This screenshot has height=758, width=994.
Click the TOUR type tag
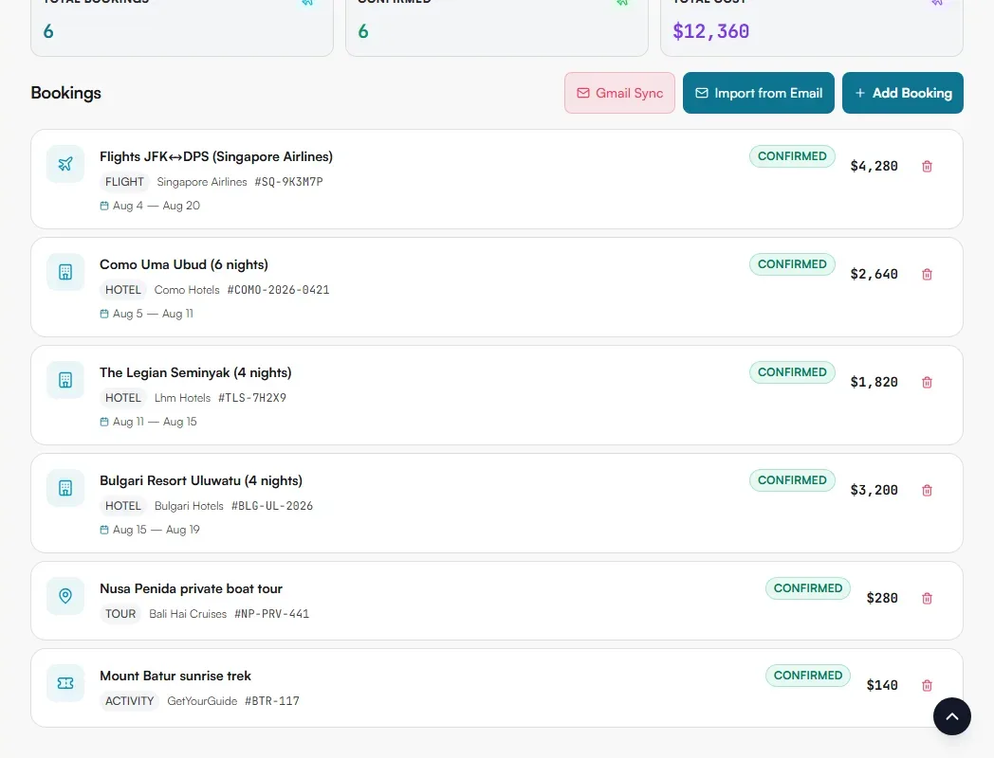120,614
